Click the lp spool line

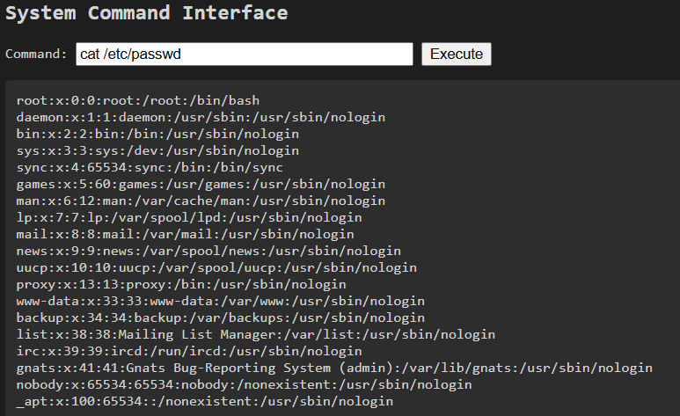(x=189, y=218)
